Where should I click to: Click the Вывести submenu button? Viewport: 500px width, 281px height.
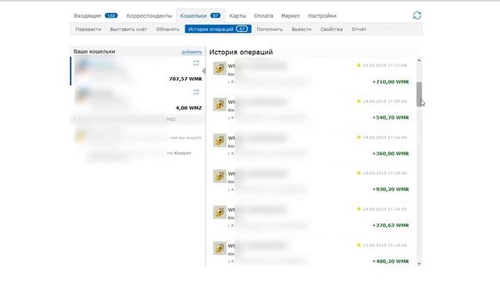point(302,30)
